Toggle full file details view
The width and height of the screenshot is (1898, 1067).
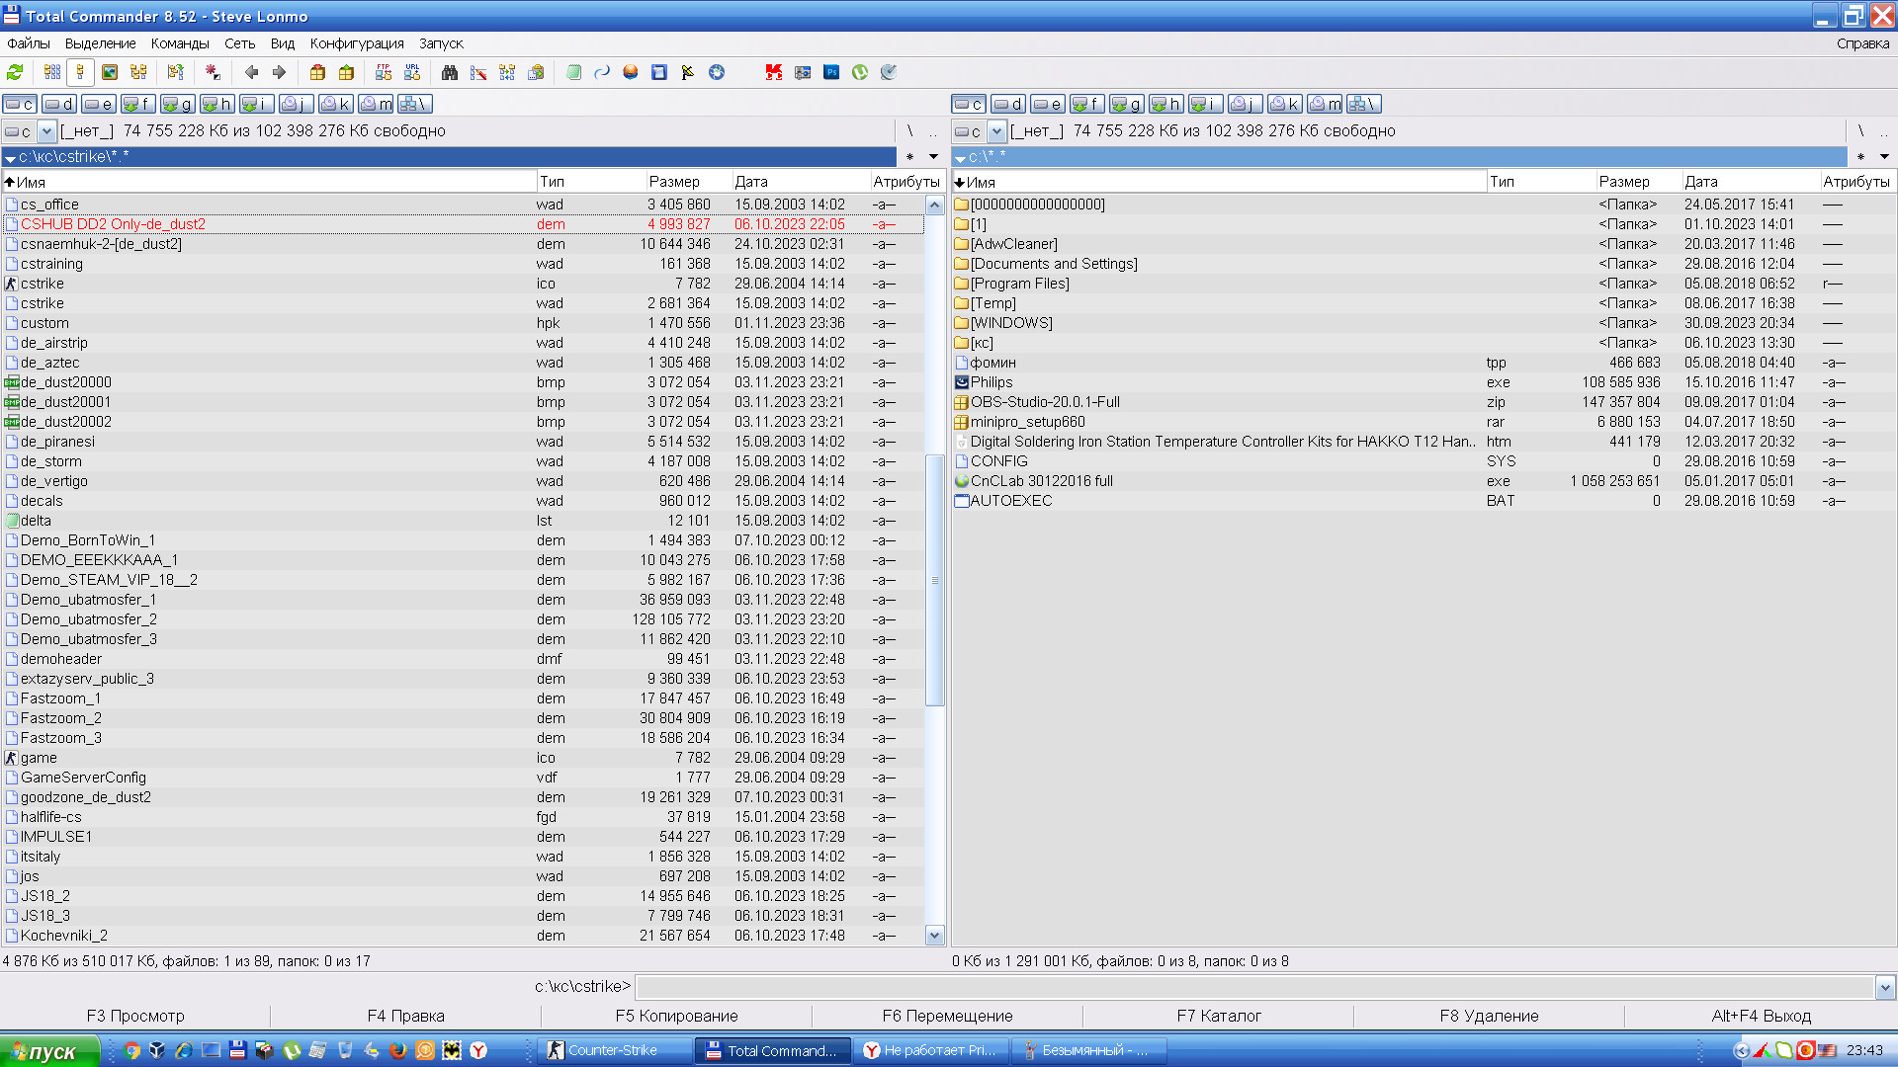pos(81,72)
